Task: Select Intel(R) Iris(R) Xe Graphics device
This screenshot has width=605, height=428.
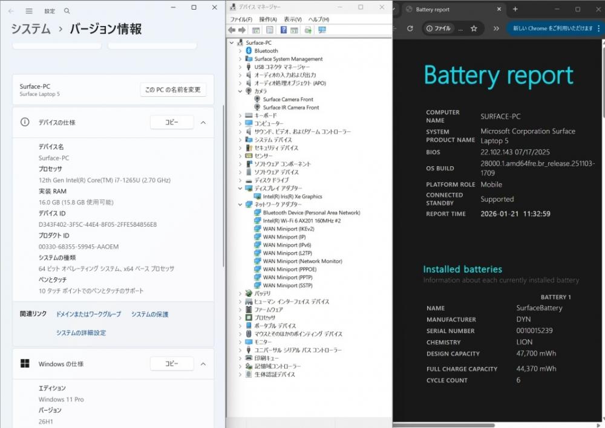Action: click(x=292, y=196)
